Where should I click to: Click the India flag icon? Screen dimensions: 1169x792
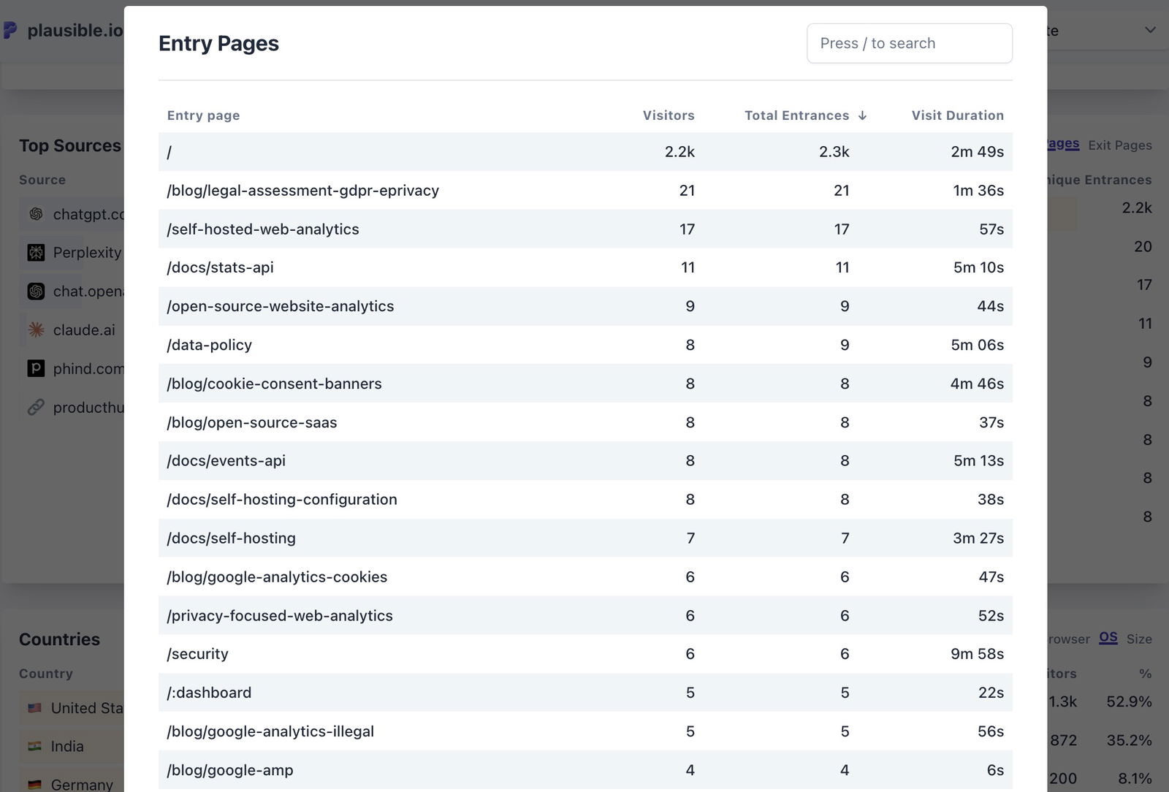tap(34, 746)
